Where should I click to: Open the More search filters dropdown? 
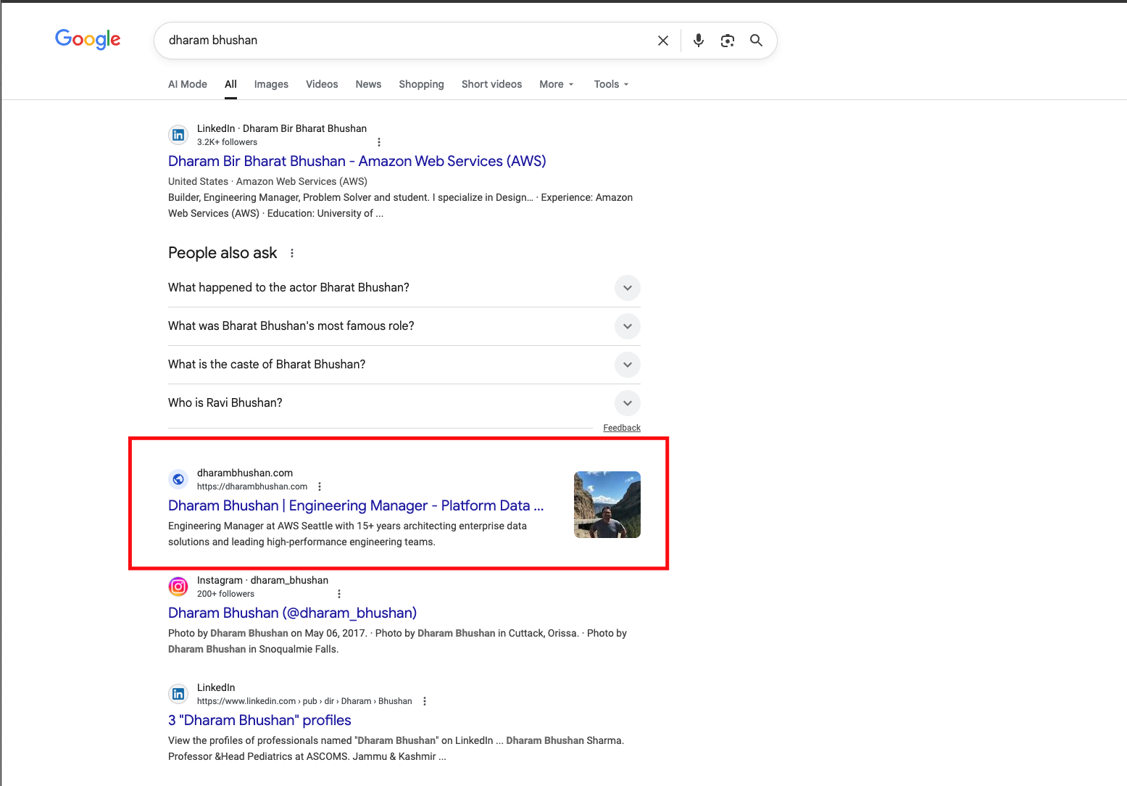556,84
